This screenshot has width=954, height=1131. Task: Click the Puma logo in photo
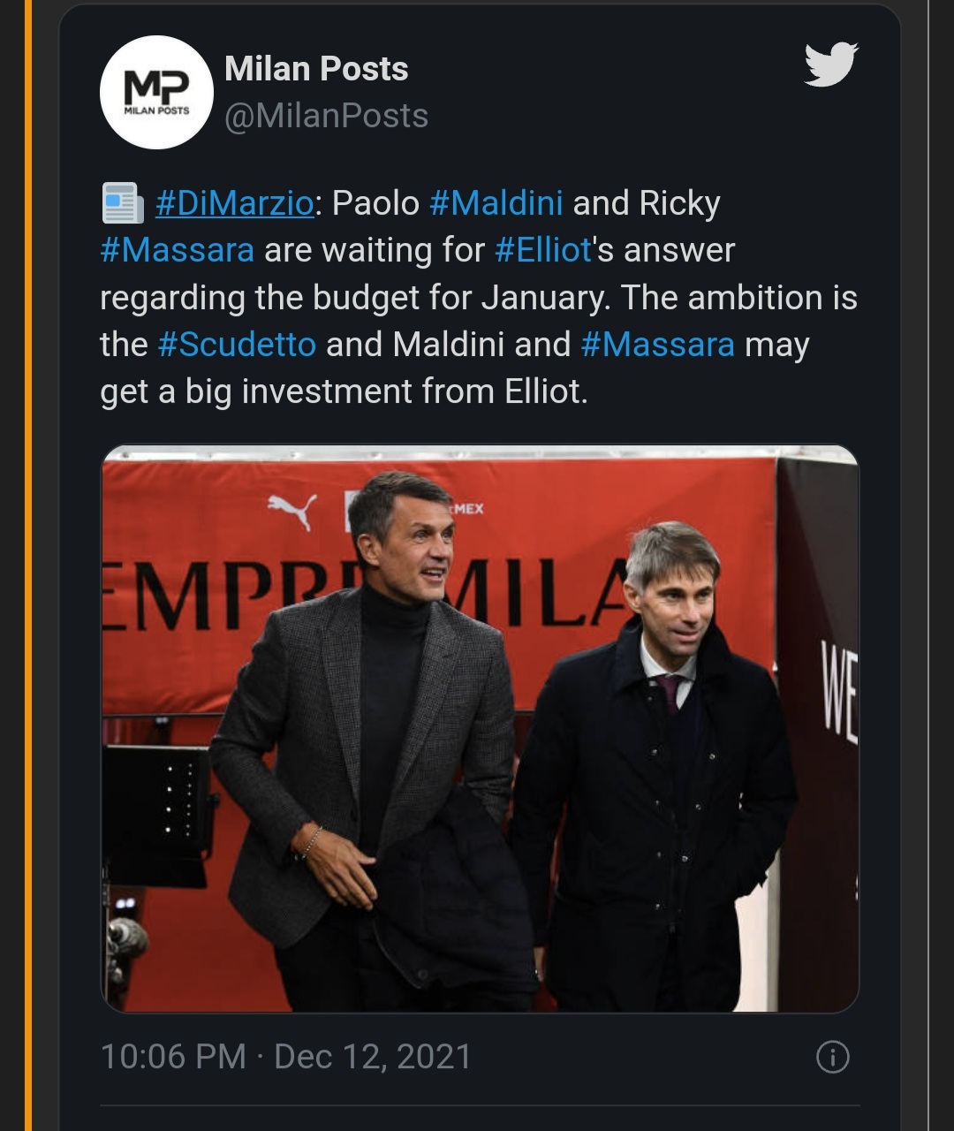(292, 512)
